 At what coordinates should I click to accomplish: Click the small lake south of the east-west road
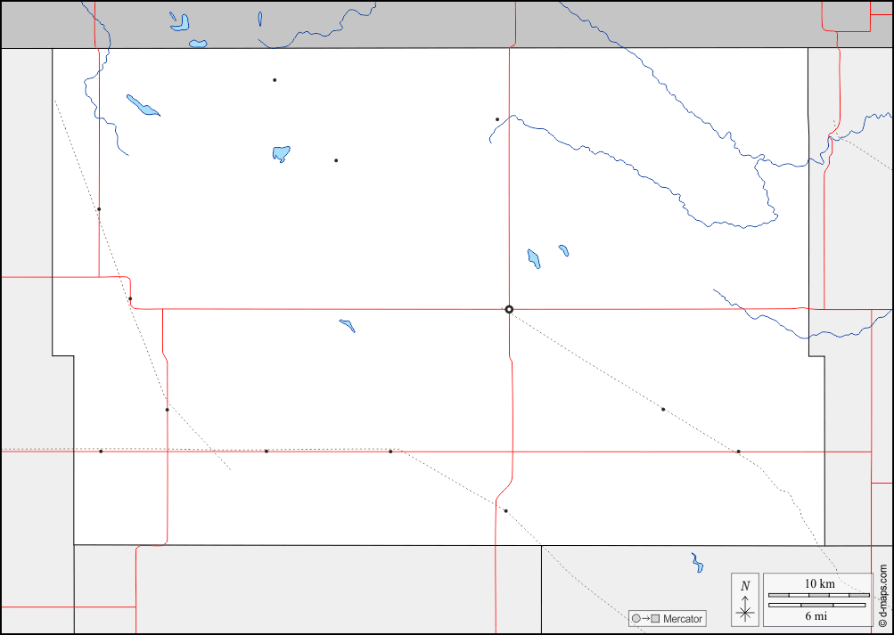pyautogui.click(x=348, y=326)
